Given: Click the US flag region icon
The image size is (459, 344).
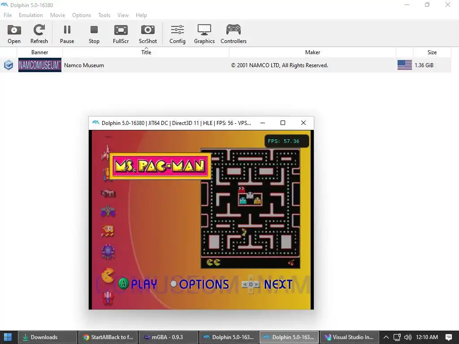Looking at the screenshot, I should point(405,65).
